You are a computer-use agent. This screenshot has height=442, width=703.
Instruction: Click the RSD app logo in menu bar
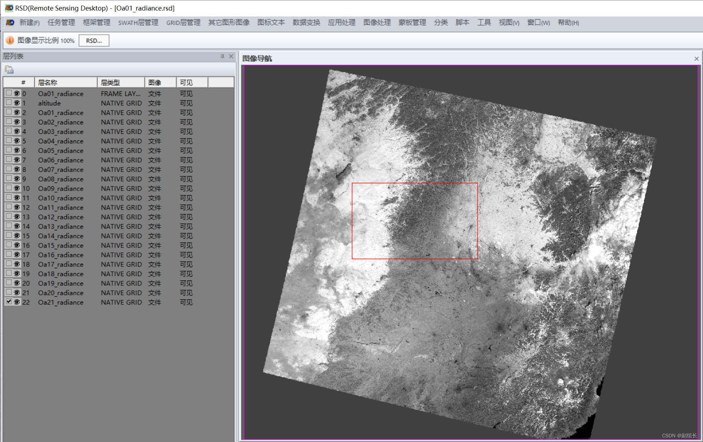tap(10, 22)
